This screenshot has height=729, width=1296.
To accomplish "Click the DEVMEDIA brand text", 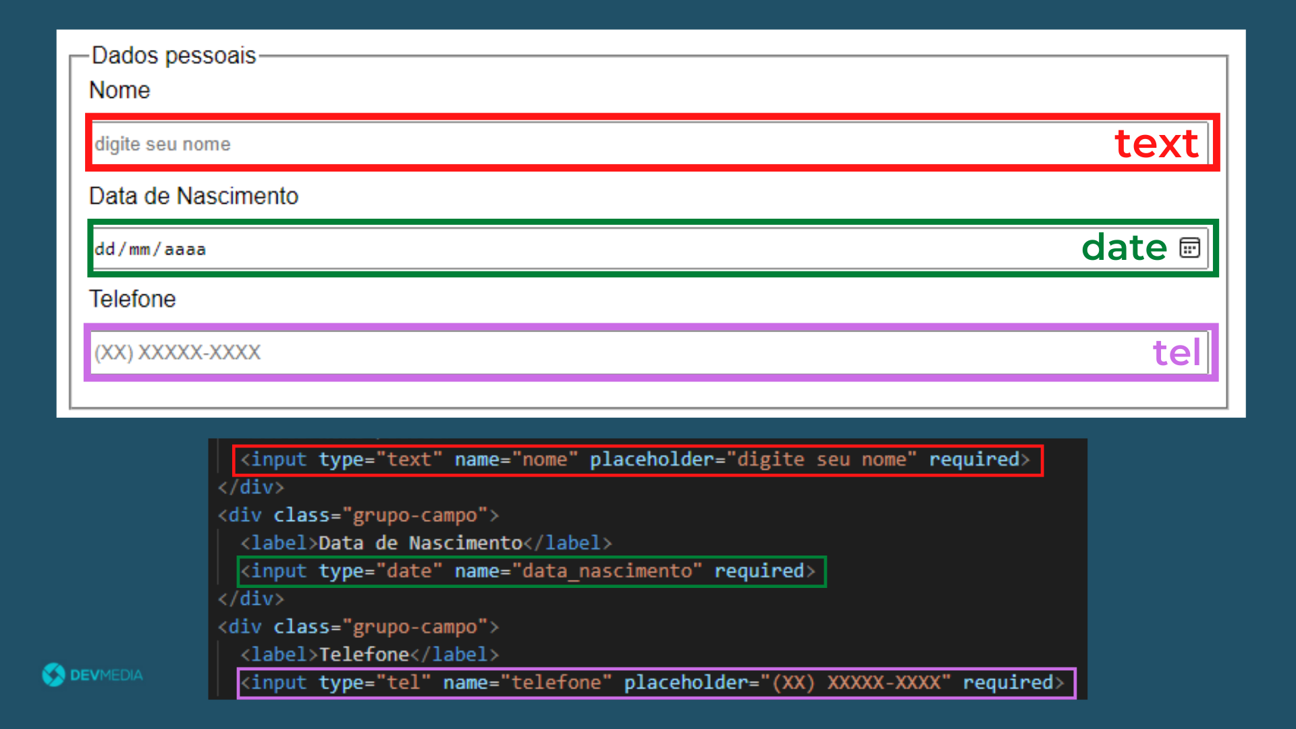I will pos(106,675).
